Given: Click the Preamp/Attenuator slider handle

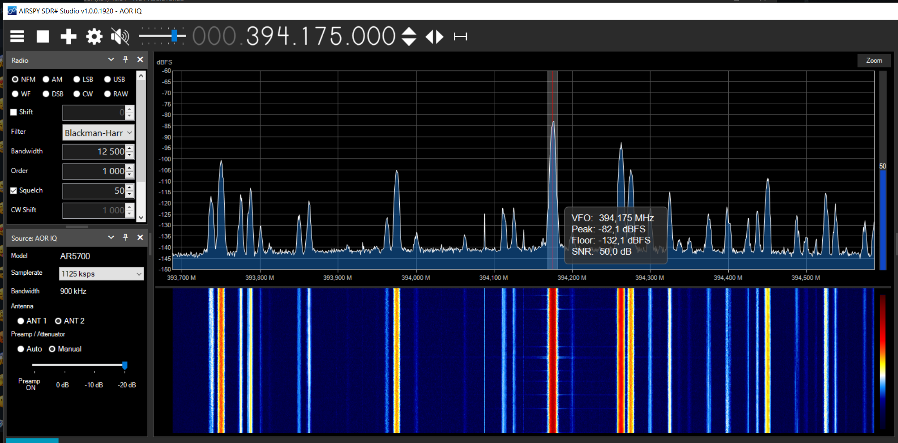Looking at the screenshot, I should pos(125,365).
